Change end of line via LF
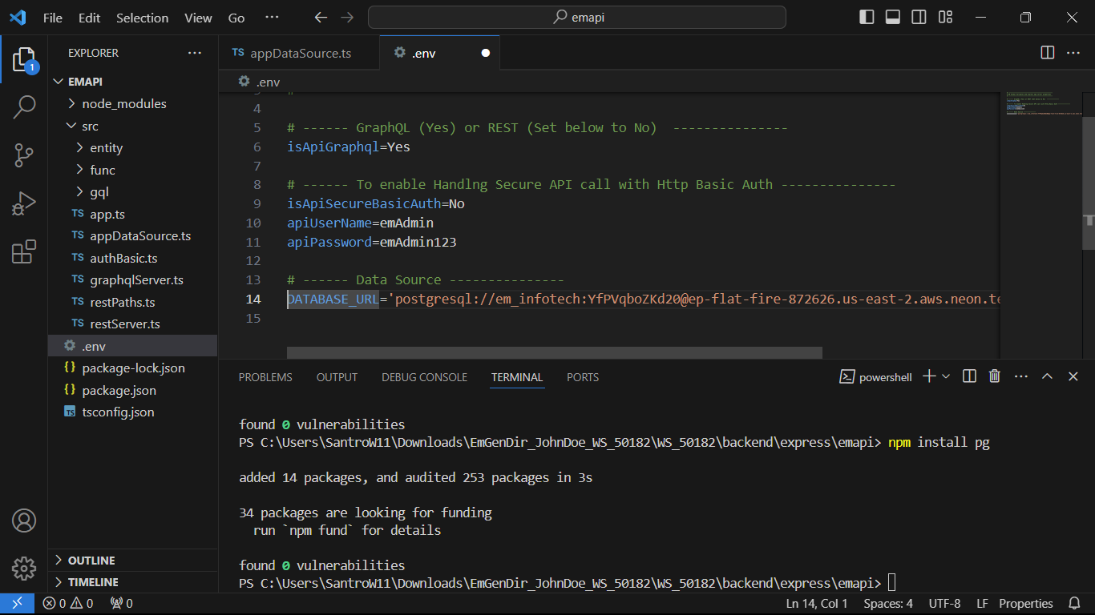The image size is (1095, 615). (x=981, y=604)
